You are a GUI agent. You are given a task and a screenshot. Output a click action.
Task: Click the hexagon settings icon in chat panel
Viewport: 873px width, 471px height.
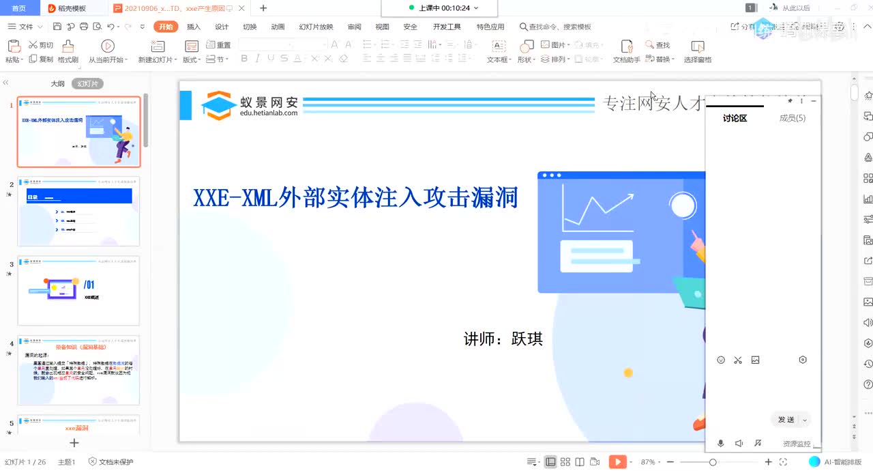coord(803,360)
